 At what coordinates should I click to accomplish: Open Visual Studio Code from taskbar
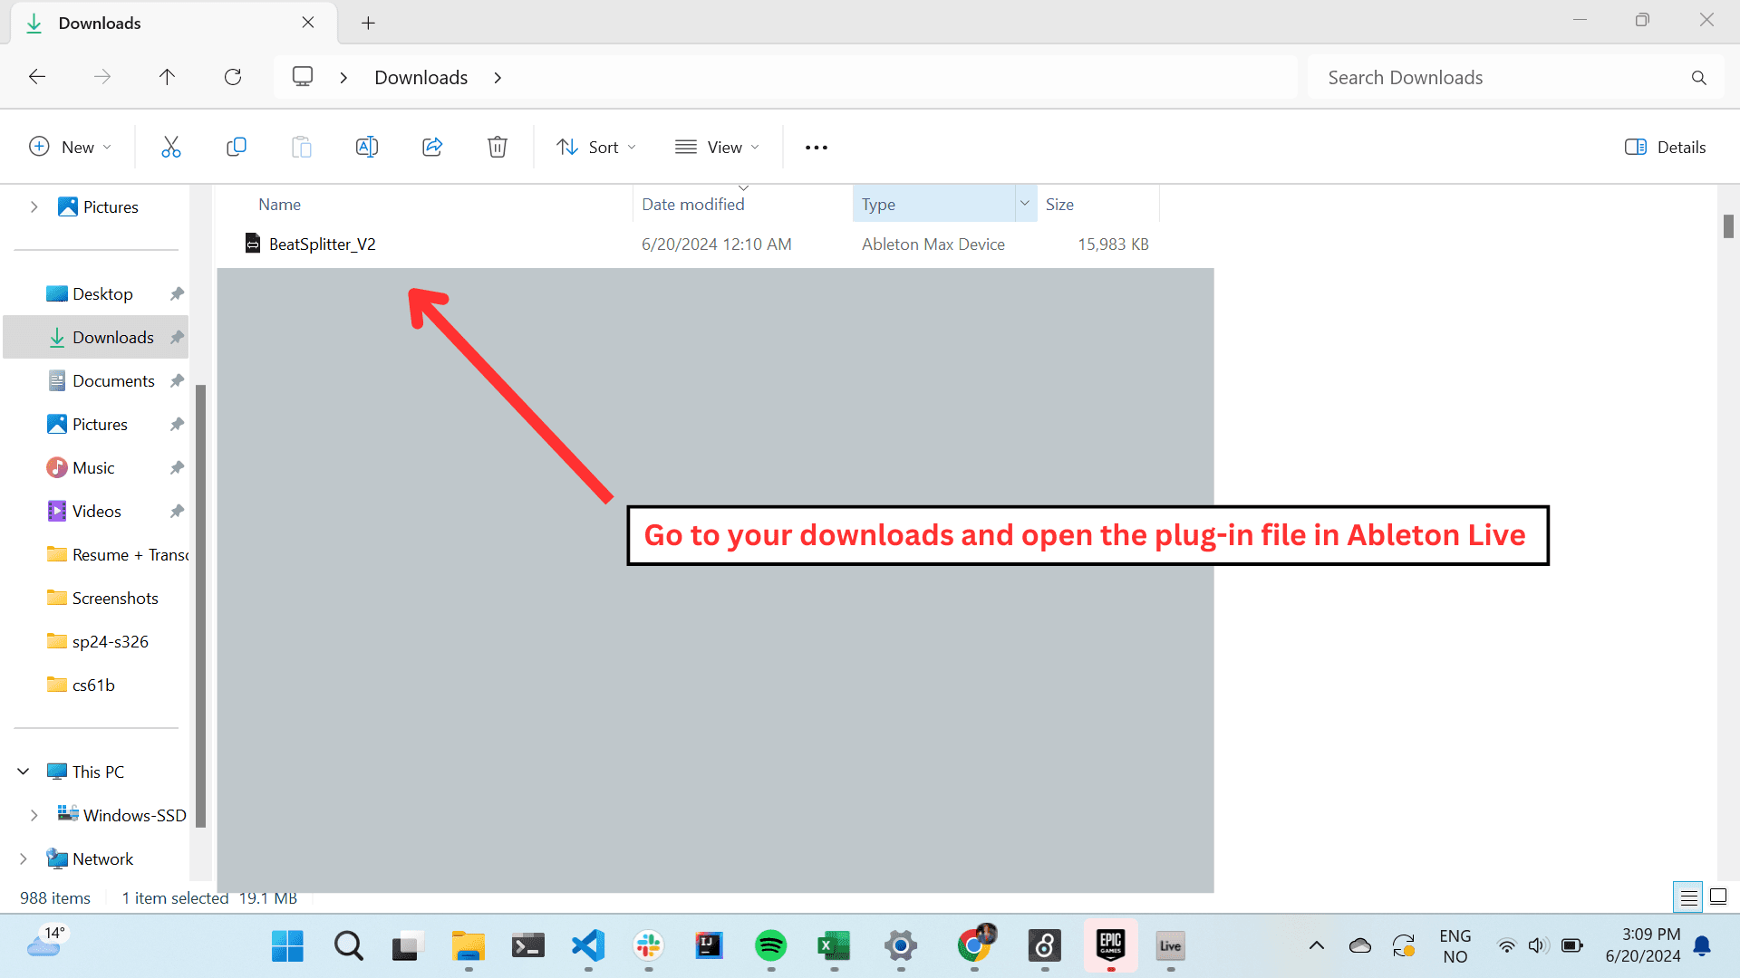[x=589, y=944]
